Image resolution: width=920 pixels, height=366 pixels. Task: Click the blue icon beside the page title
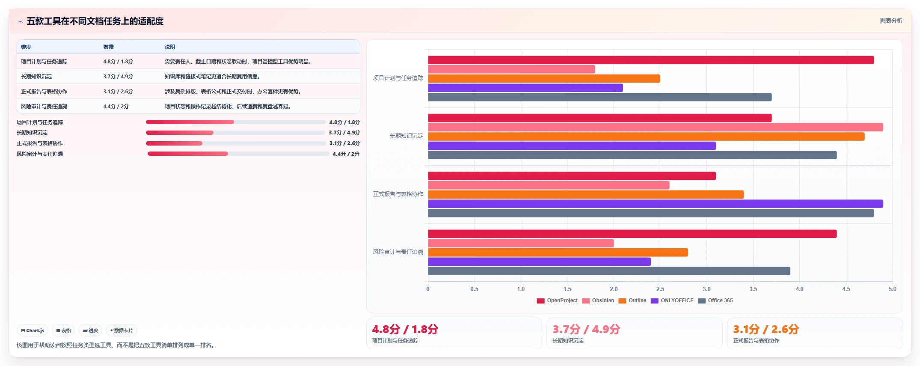[20, 21]
